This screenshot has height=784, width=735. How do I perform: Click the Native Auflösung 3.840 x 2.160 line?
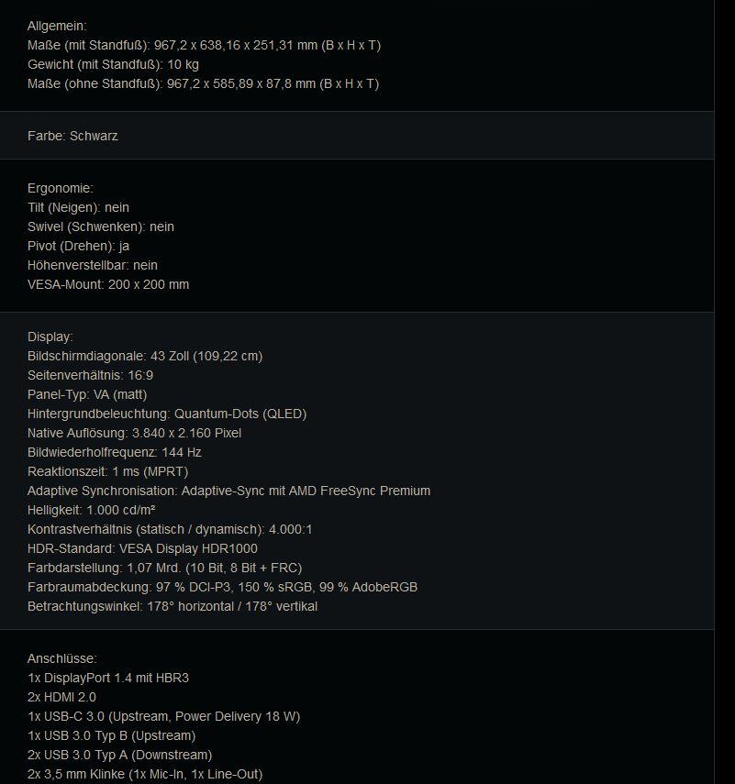click(134, 433)
